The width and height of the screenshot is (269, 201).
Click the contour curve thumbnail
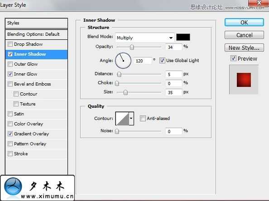point(122,119)
